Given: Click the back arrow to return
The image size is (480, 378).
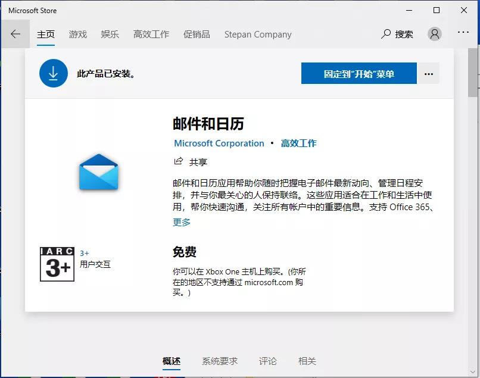Looking at the screenshot, I should coord(15,34).
